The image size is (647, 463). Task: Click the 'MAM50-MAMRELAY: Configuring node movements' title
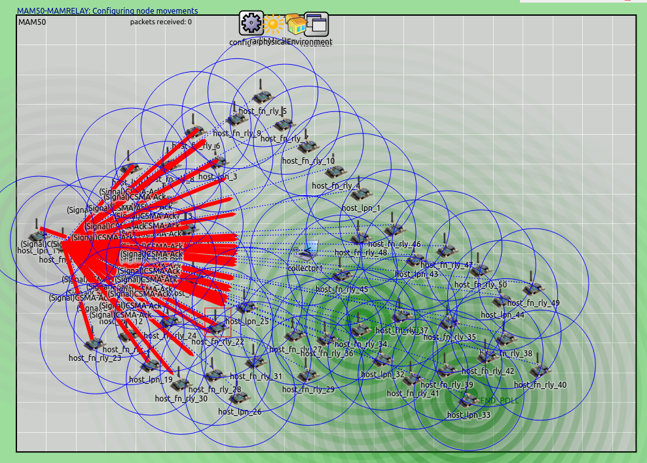(107, 10)
